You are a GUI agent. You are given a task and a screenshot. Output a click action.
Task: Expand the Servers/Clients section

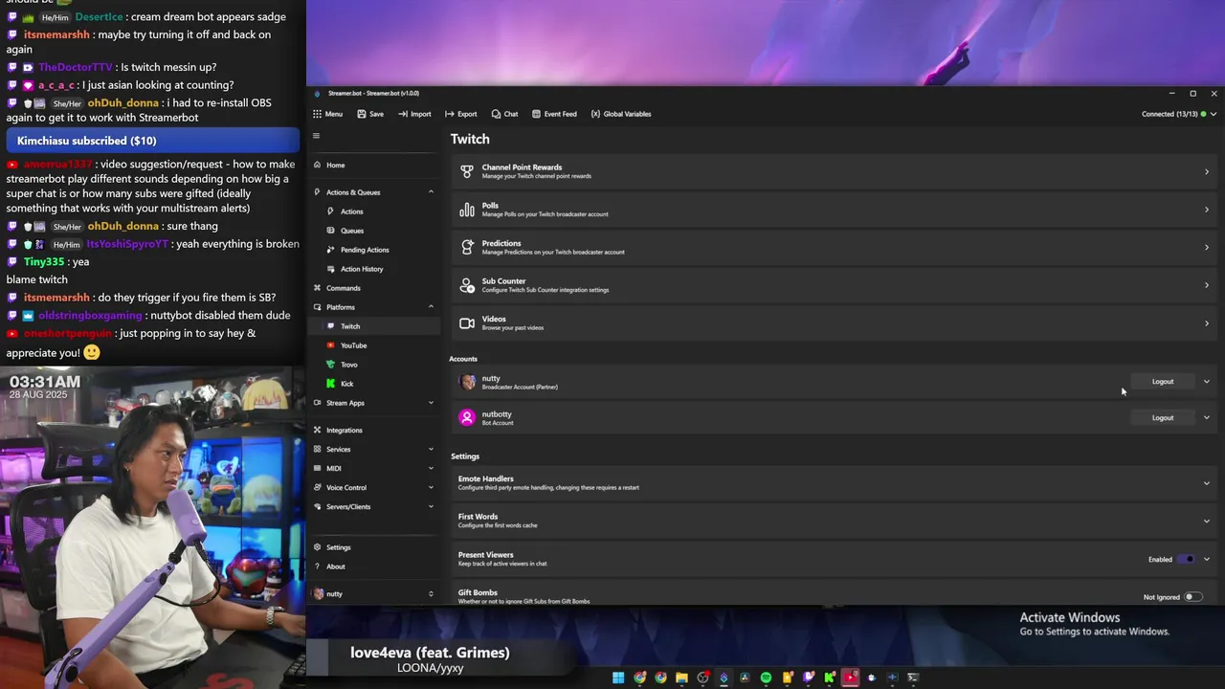click(x=374, y=507)
